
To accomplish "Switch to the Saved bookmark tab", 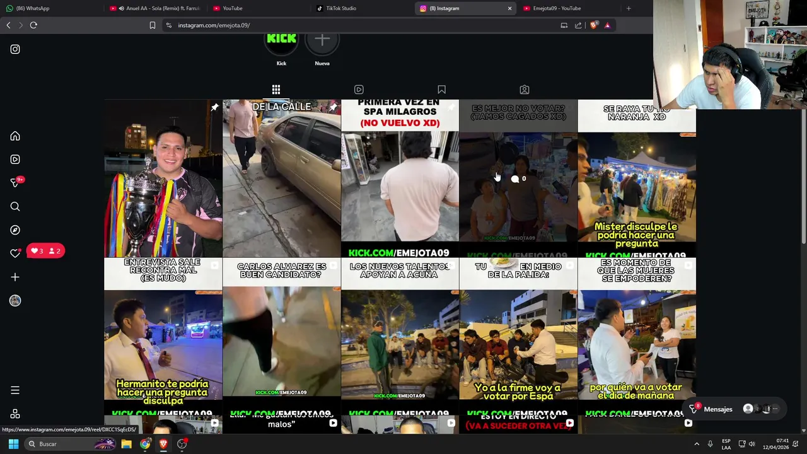I will click(441, 90).
